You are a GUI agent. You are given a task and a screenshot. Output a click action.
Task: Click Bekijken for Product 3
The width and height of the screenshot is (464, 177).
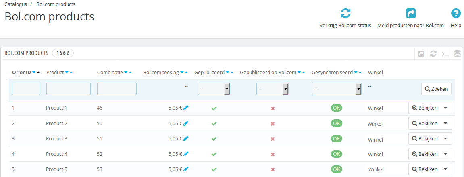425,138
